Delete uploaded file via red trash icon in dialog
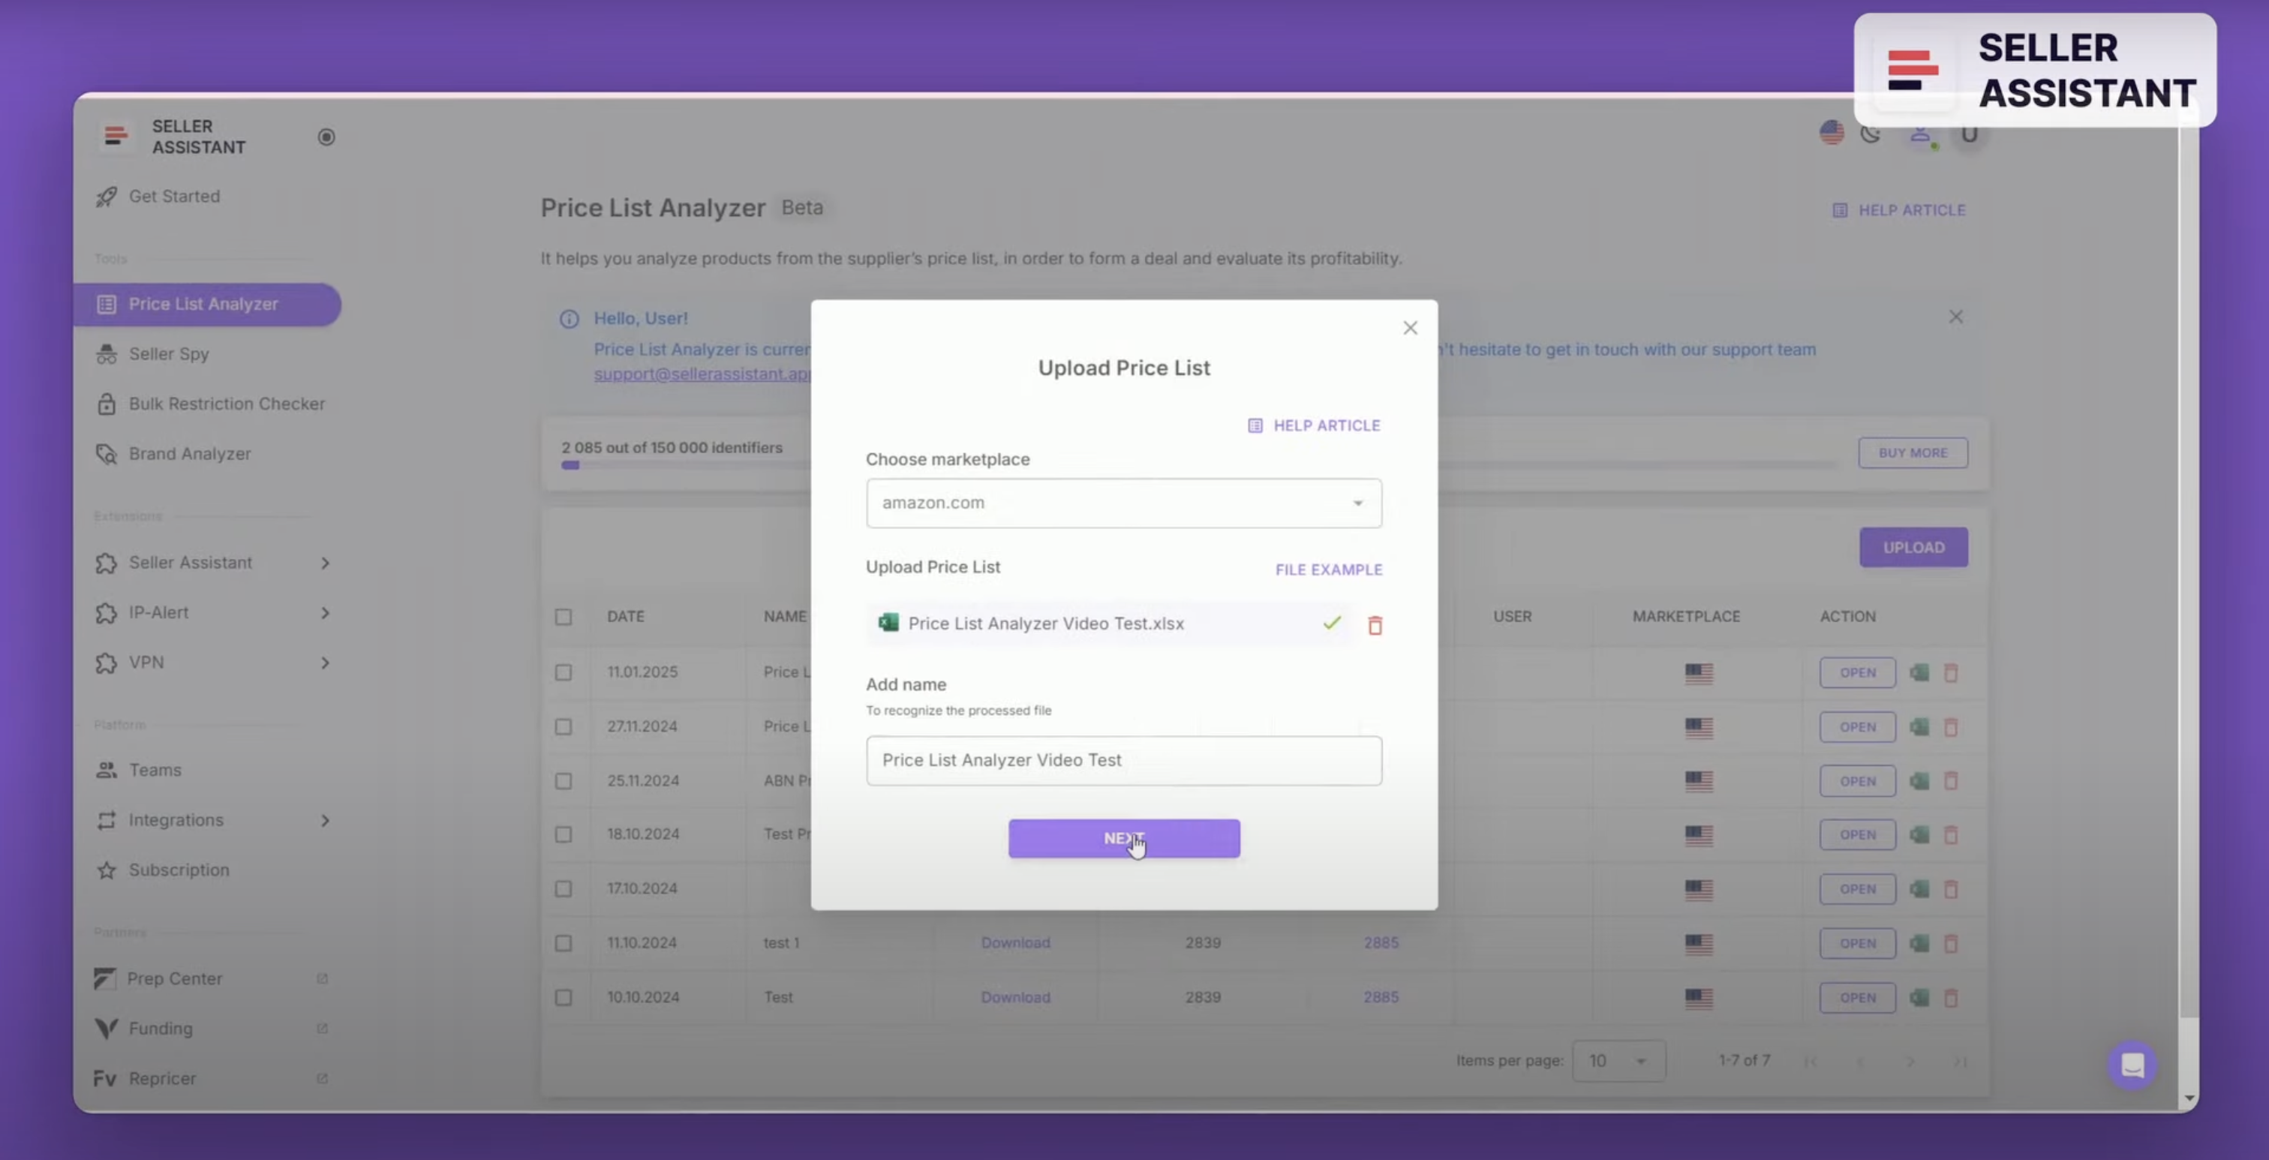Viewport: 2269px width, 1160px height. point(1376,625)
